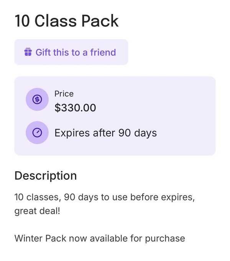
Task: Click the $330.00 price amount
Action: coord(75,108)
